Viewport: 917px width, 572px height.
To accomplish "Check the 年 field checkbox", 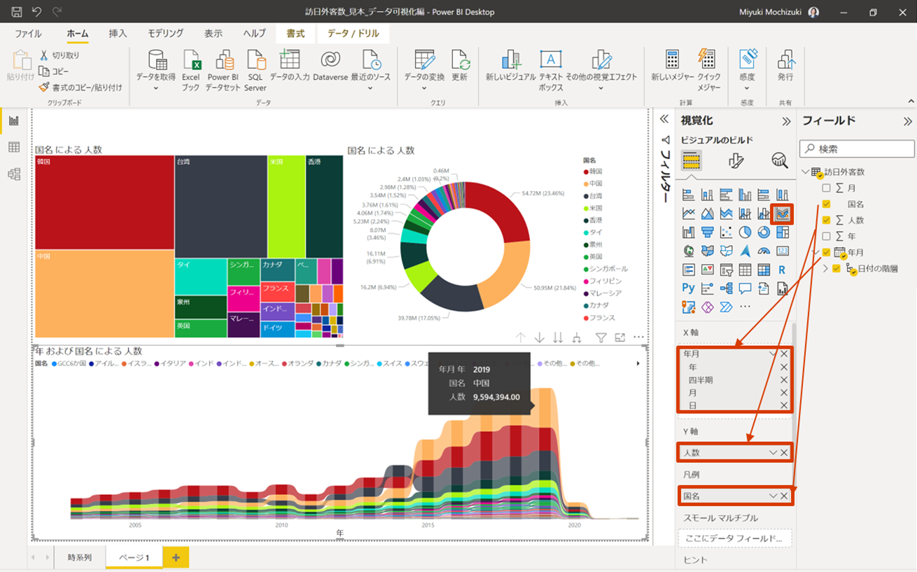I will pos(827,237).
